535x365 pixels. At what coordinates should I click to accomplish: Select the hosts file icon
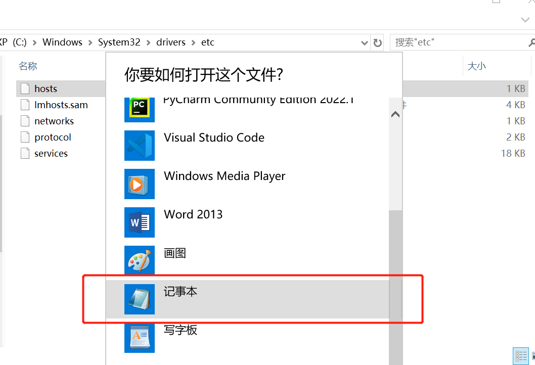click(x=25, y=88)
